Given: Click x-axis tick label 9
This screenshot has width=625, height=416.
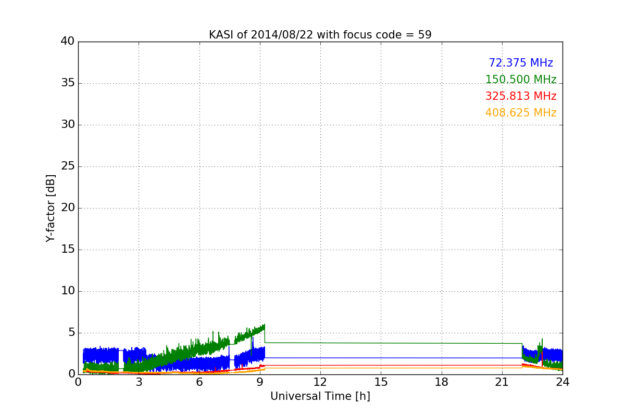Looking at the screenshot, I should (x=260, y=382).
